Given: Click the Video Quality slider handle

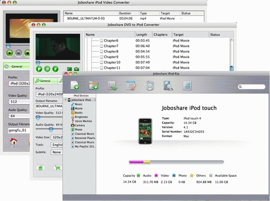Looking at the screenshot, I should point(38,118).
